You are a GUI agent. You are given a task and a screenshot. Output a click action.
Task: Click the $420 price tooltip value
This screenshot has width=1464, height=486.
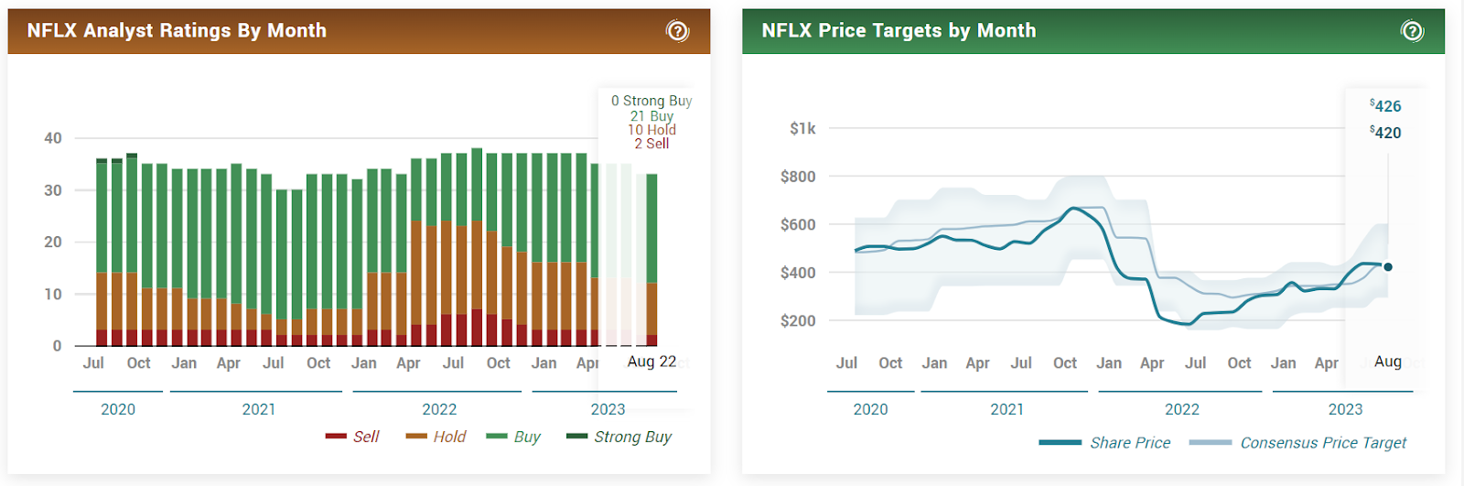point(1385,133)
